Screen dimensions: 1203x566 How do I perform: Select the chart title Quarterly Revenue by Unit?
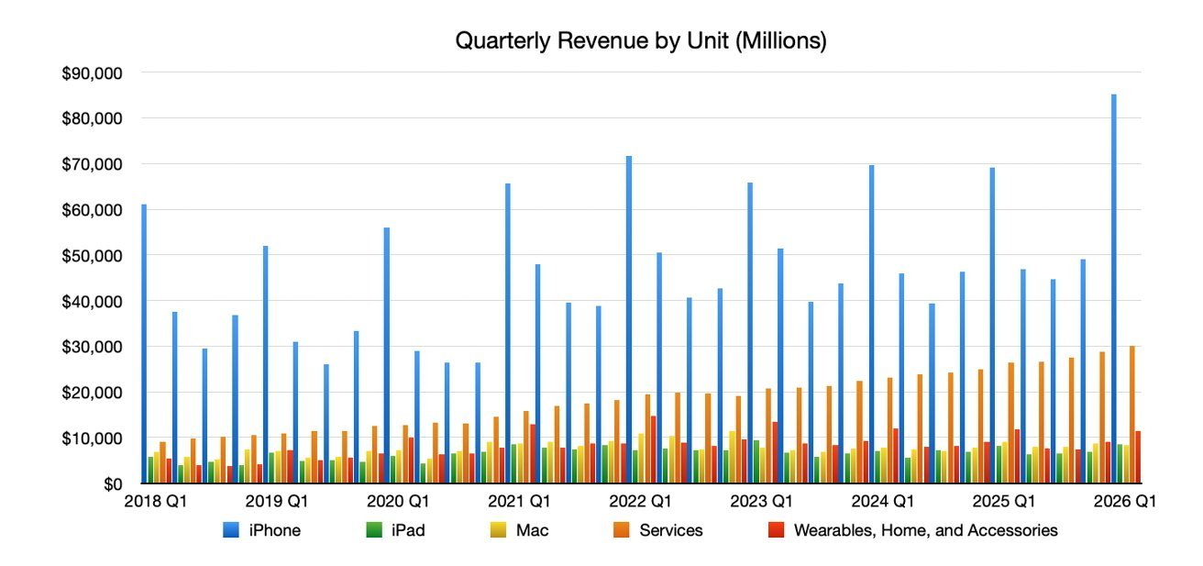(x=642, y=39)
